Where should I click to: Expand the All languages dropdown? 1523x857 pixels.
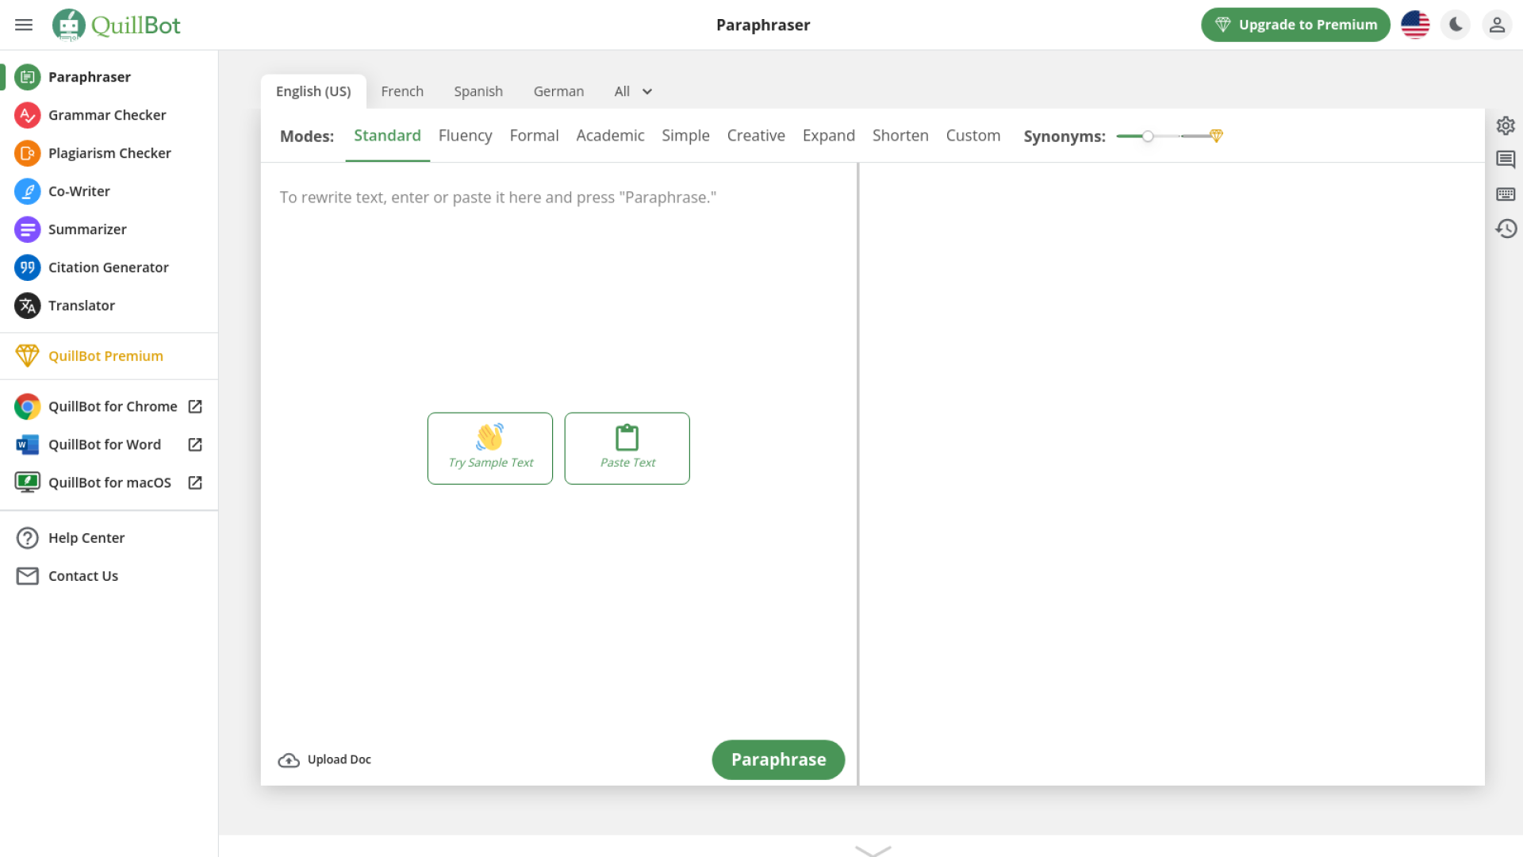[x=633, y=91]
